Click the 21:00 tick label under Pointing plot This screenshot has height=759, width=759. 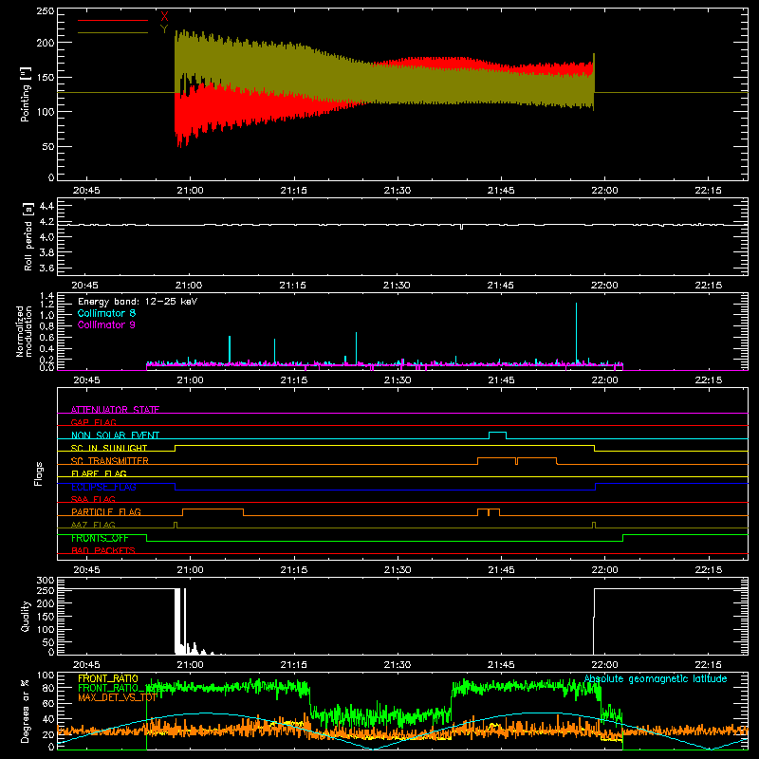point(190,191)
